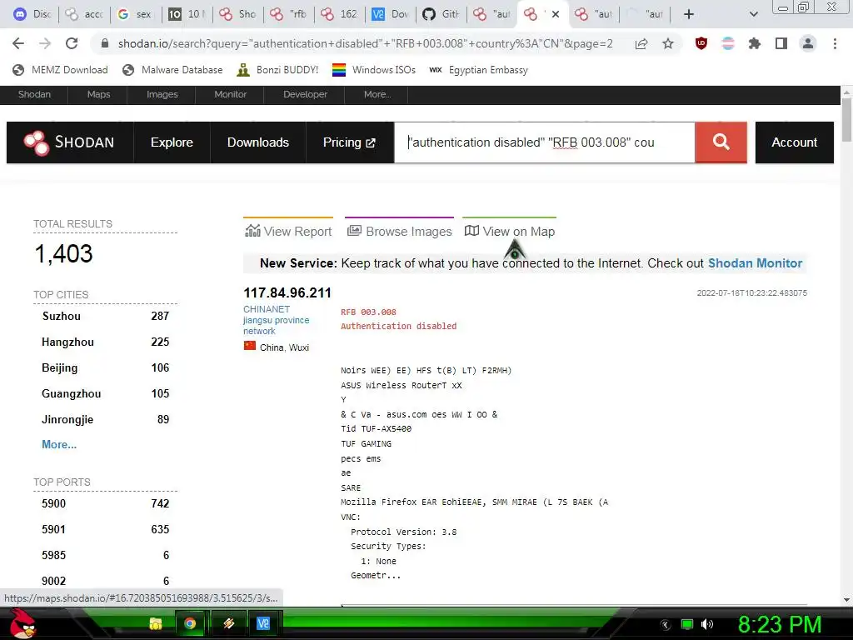Click into the Shodan search field

(x=545, y=142)
